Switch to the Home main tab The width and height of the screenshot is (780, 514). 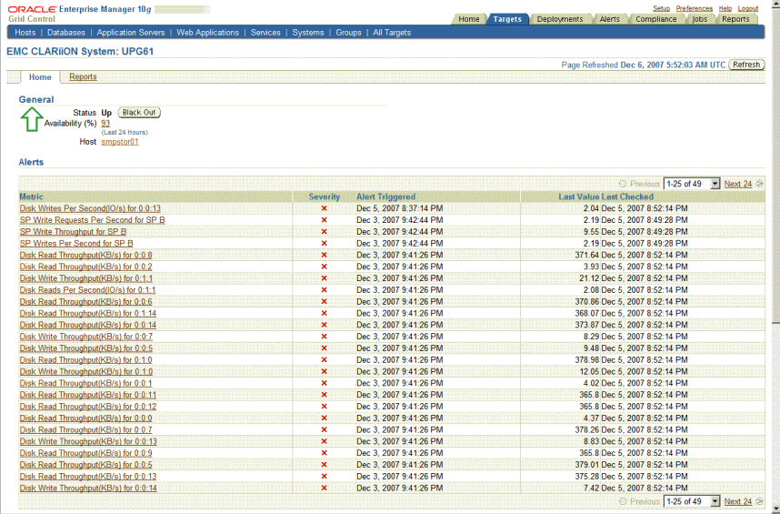tap(468, 19)
